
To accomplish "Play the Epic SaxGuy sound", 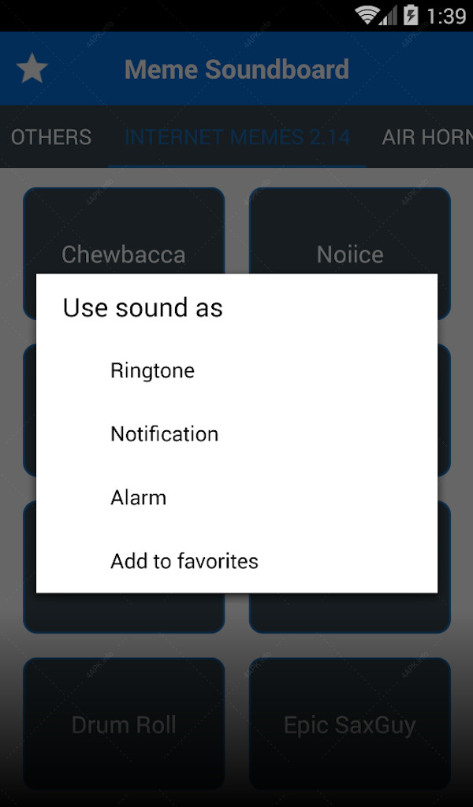I will click(x=350, y=724).
